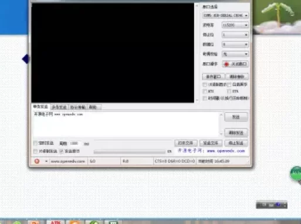Viewport: 301px width, 224px height.
Task: Click the green round icon in the taskbar
Action: 94,222
